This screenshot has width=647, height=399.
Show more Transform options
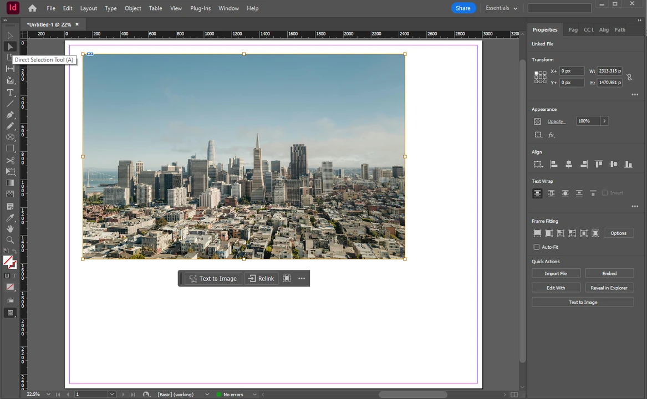[635, 95]
